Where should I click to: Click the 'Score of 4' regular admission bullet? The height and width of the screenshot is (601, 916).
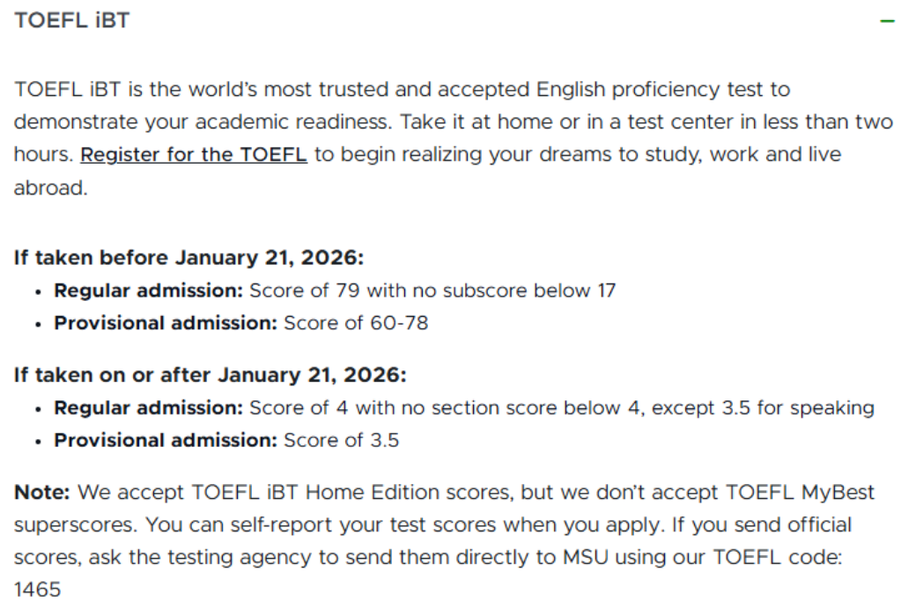tap(297, 408)
